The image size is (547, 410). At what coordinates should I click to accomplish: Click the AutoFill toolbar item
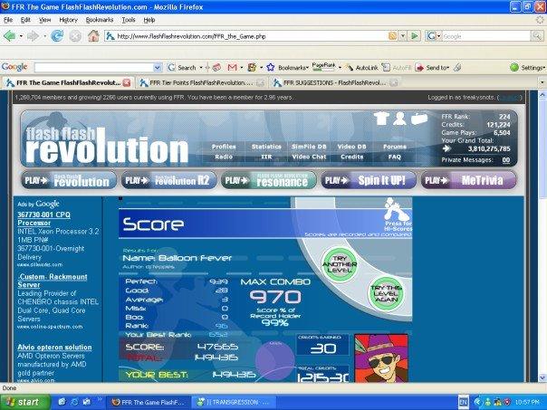397,68
